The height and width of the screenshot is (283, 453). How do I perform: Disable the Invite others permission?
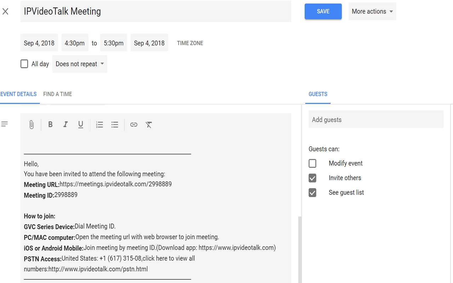coord(312,178)
